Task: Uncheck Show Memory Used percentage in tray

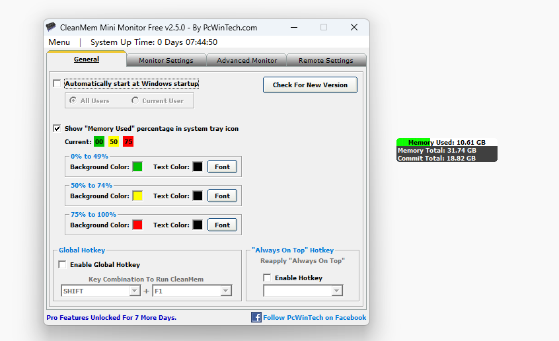Action: pyautogui.click(x=57, y=129)
